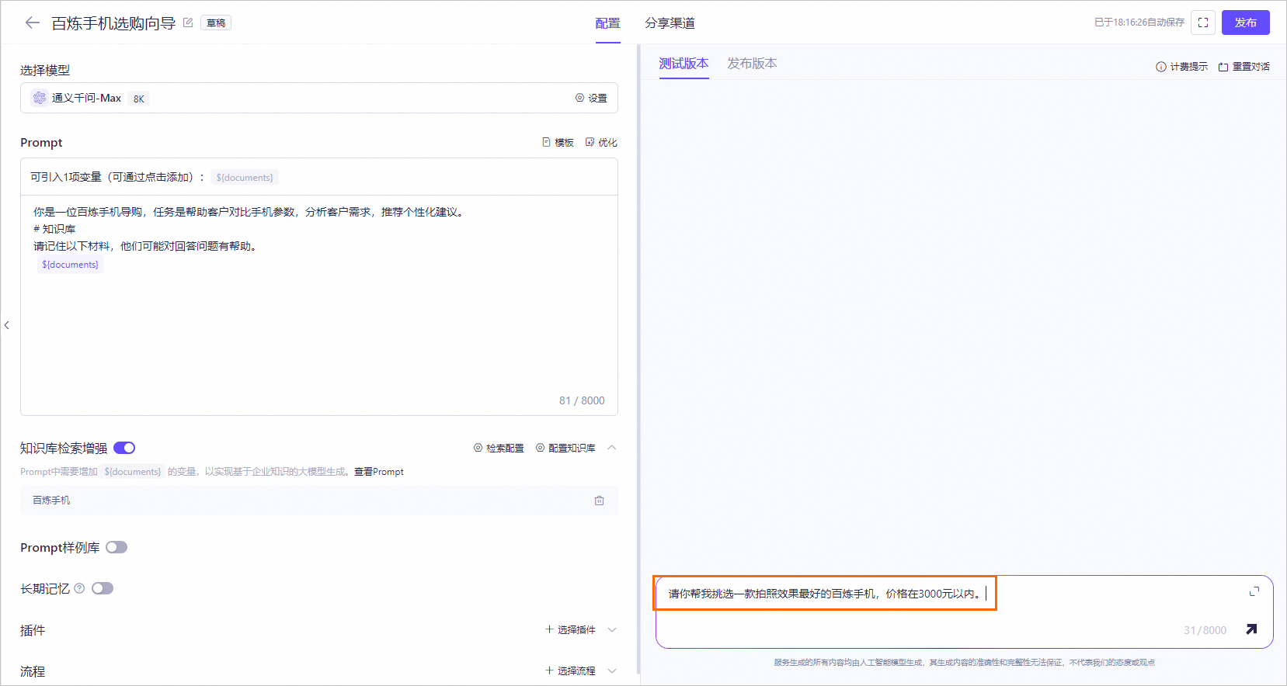This screenshot has width=1287, height=686.
Task: Click the ${documents} tag inside prompt text
Action: click(x=70, y=265)
